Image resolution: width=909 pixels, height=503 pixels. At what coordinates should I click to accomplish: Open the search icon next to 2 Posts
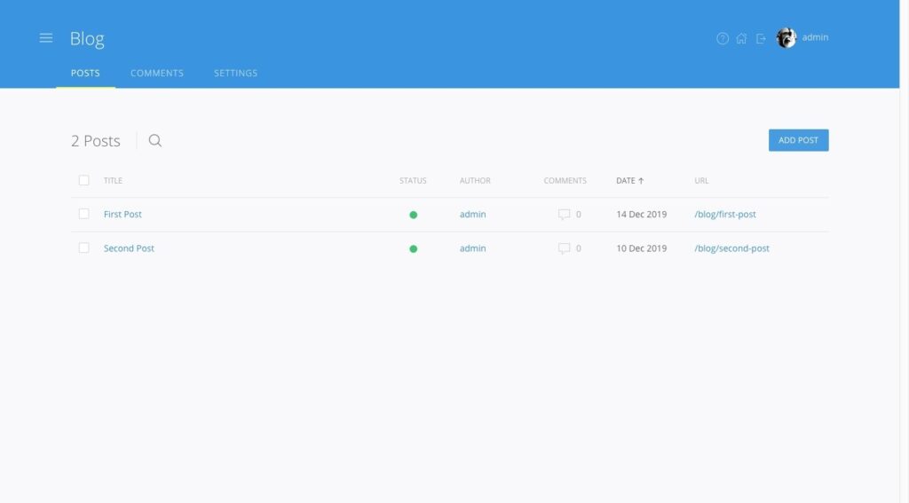click(x=155, y=140)
